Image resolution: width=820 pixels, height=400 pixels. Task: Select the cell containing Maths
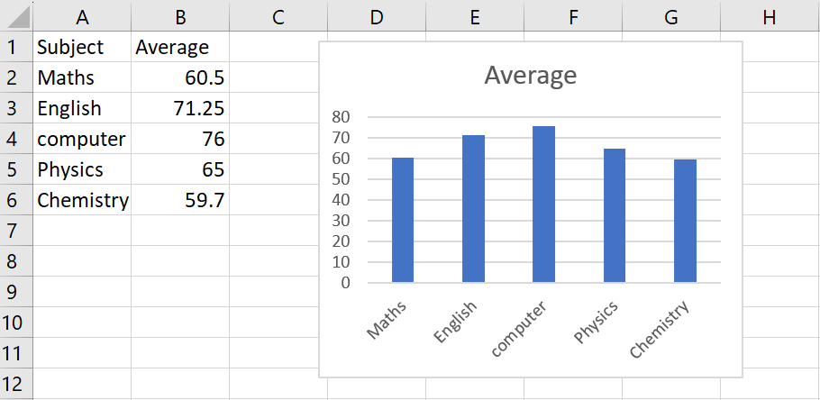[82, 77]
